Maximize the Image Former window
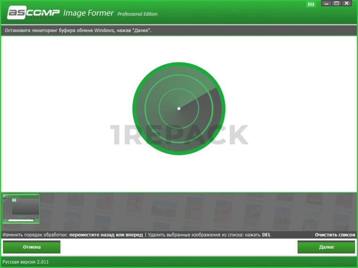 coord(336,3)
